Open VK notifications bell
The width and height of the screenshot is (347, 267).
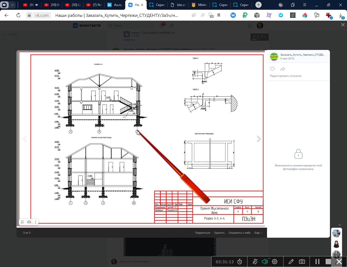tap(162, 25)
